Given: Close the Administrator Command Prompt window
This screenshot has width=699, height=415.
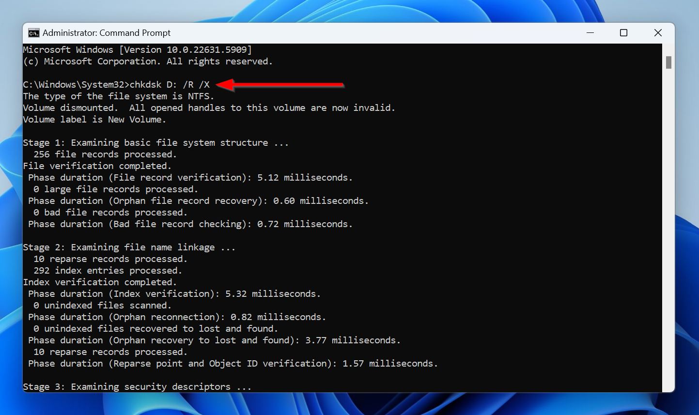Looking at the screenshot, I should point(658,32).
